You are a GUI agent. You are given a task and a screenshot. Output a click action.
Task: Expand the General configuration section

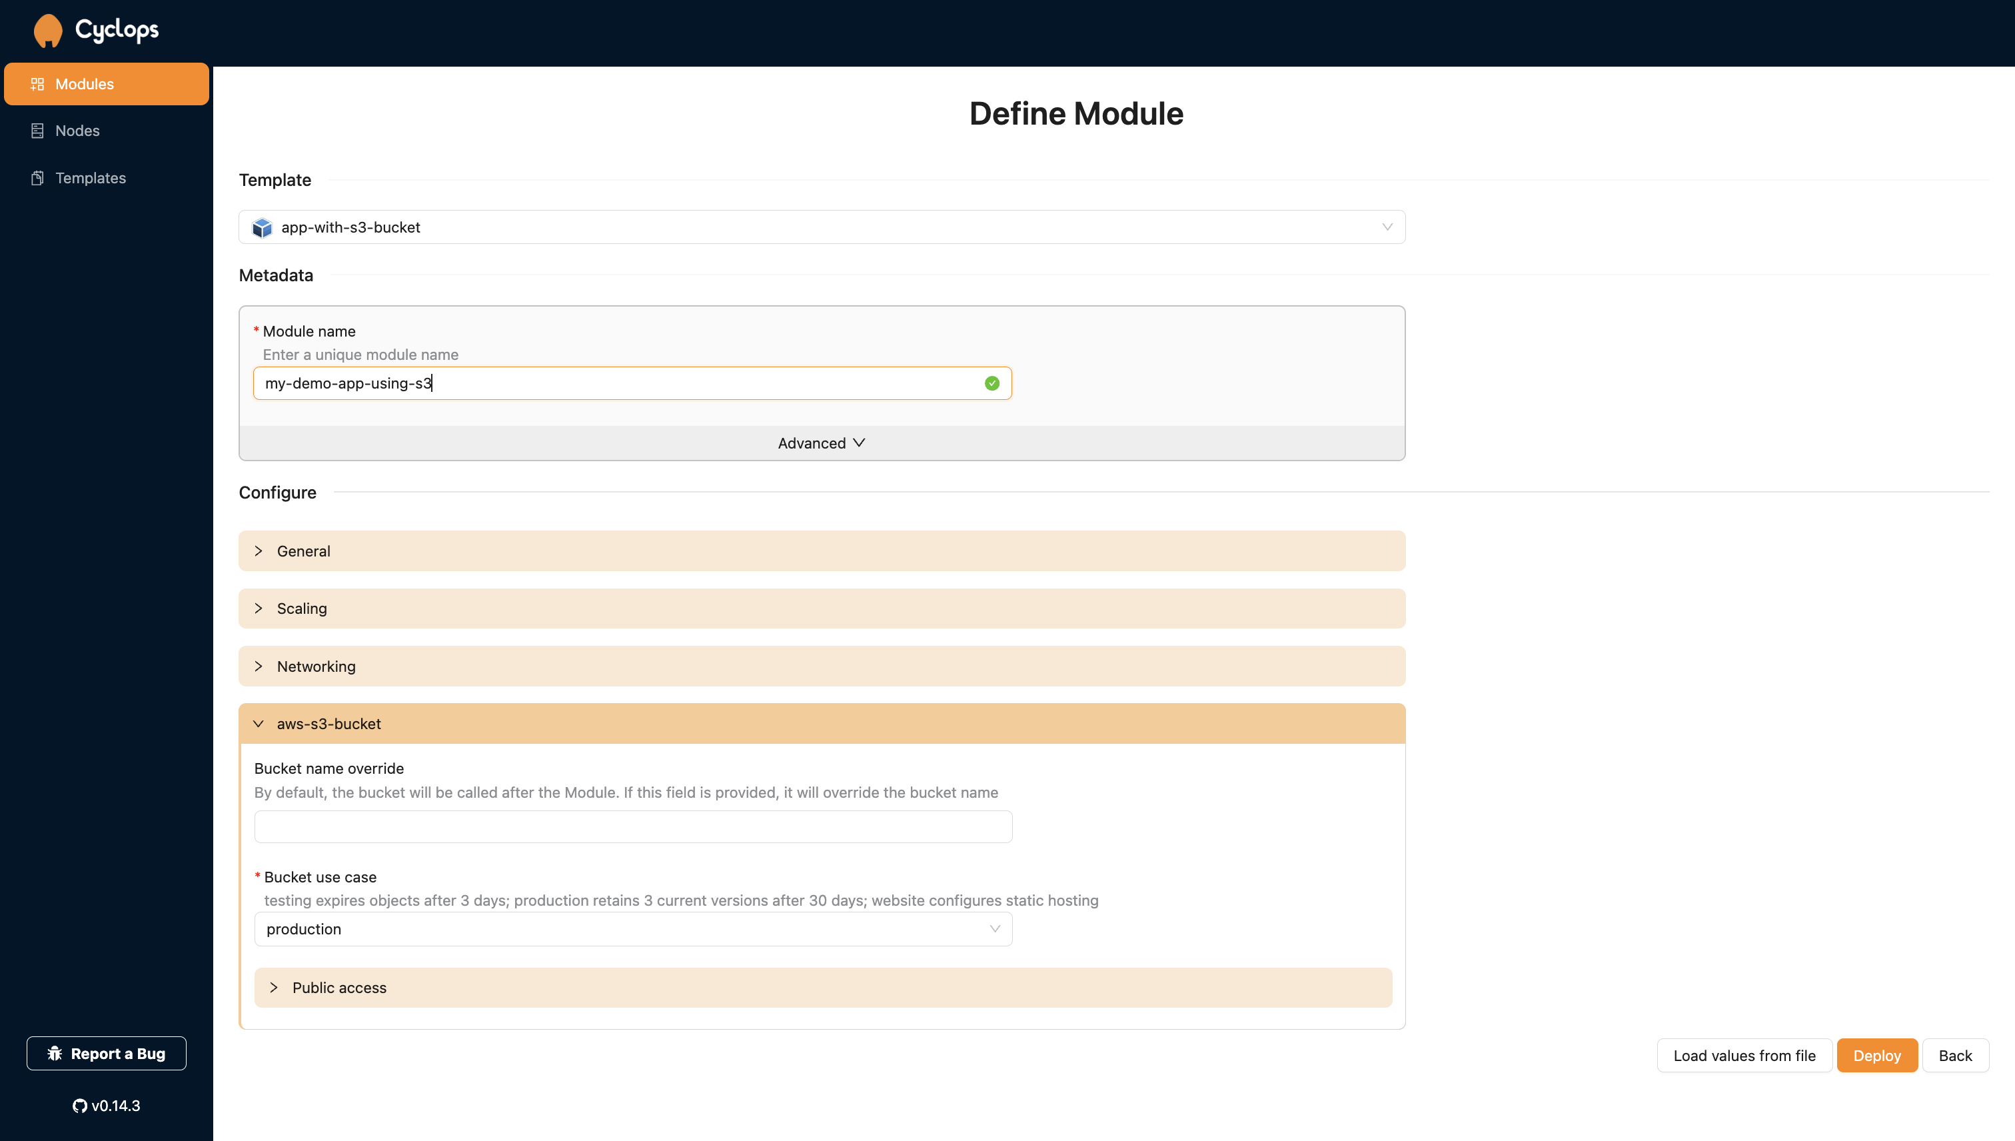(x=822, y=550)
